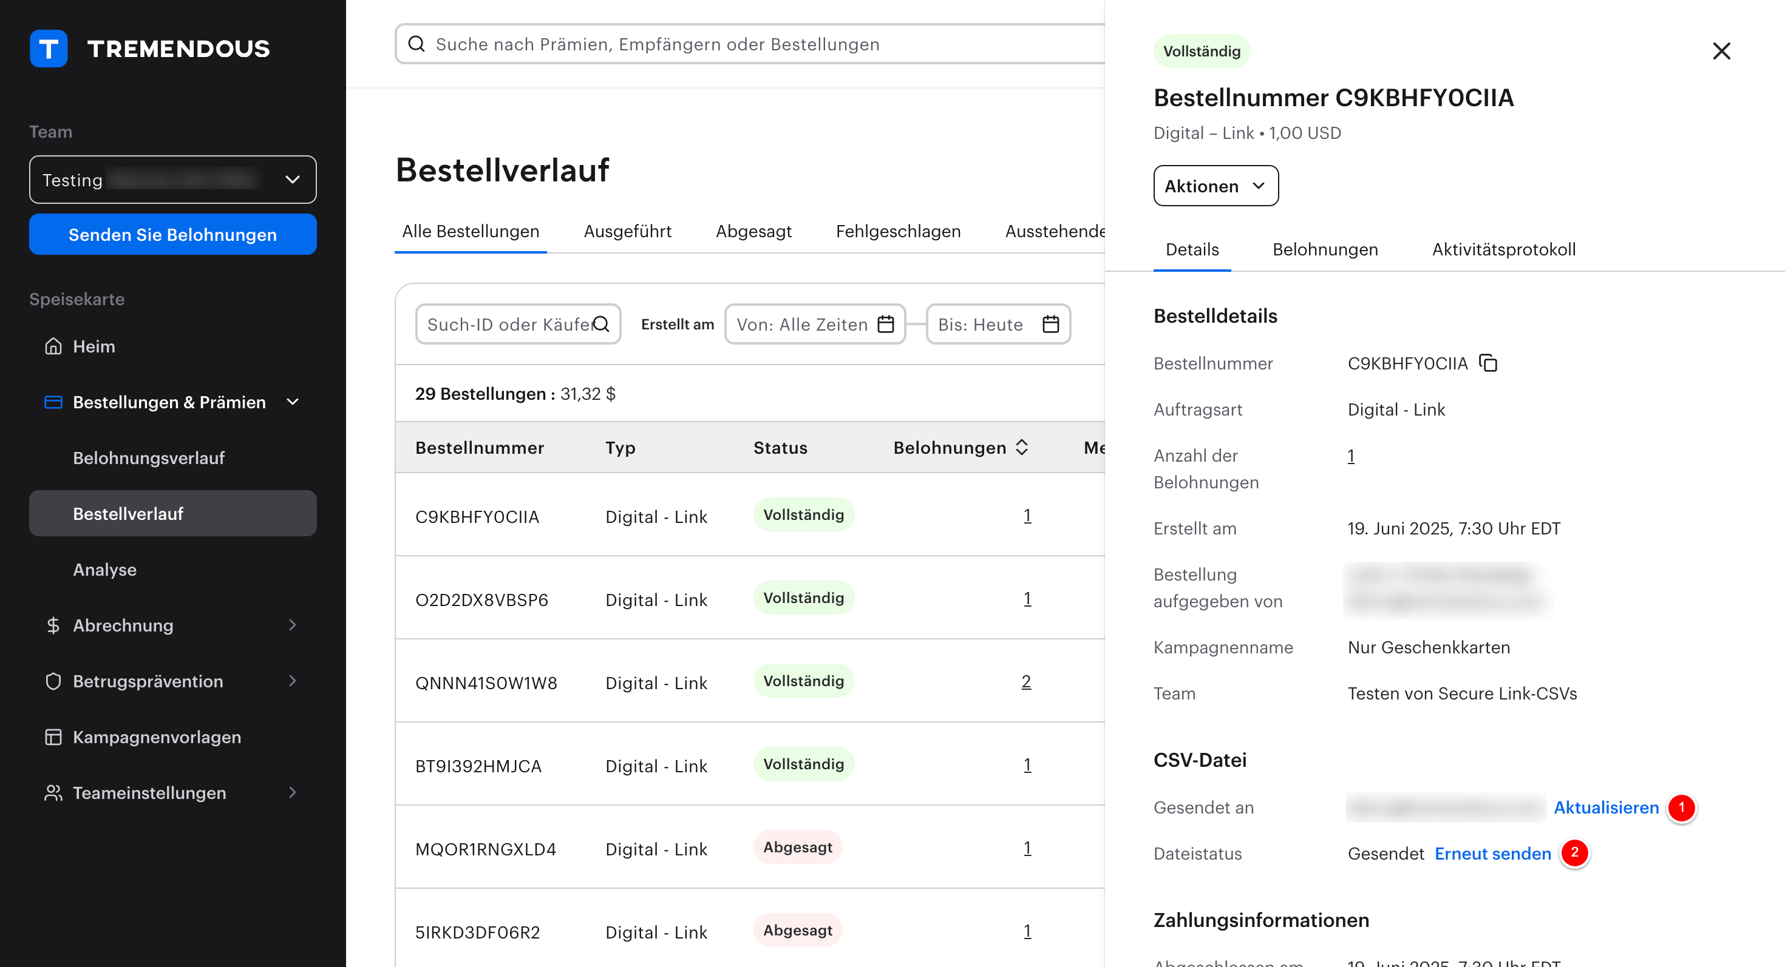Screen dimensions: 1785x967
Task: Expand the Teameinstellungen menu chevron
Action: [293, 792]
